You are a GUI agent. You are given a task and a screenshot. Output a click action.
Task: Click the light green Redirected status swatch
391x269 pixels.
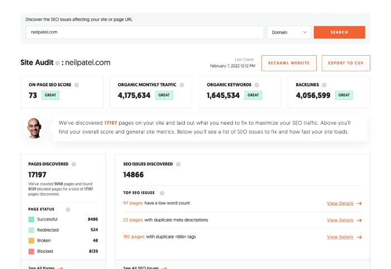coord(31,230)
